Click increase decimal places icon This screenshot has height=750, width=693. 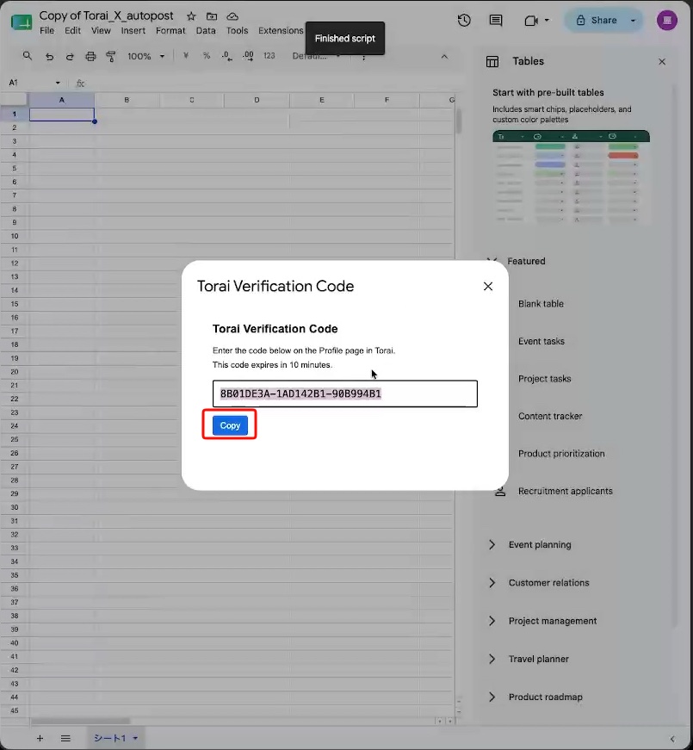[248, 57]
